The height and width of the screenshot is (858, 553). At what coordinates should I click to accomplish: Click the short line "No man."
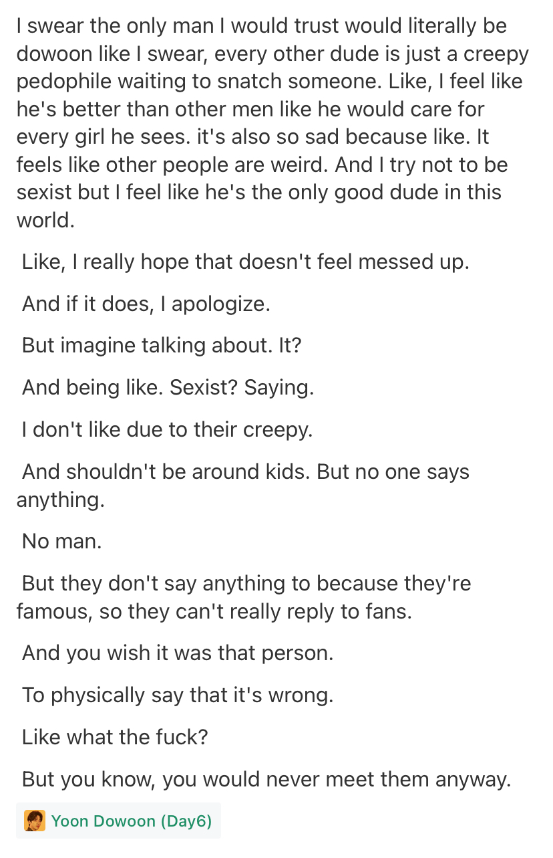62,541
